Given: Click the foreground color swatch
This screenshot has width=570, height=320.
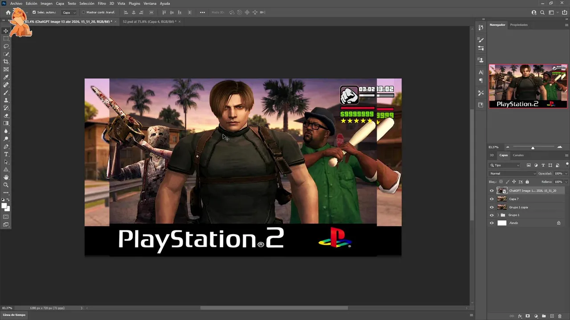Looking at the screenshot, I should point(4,205).
